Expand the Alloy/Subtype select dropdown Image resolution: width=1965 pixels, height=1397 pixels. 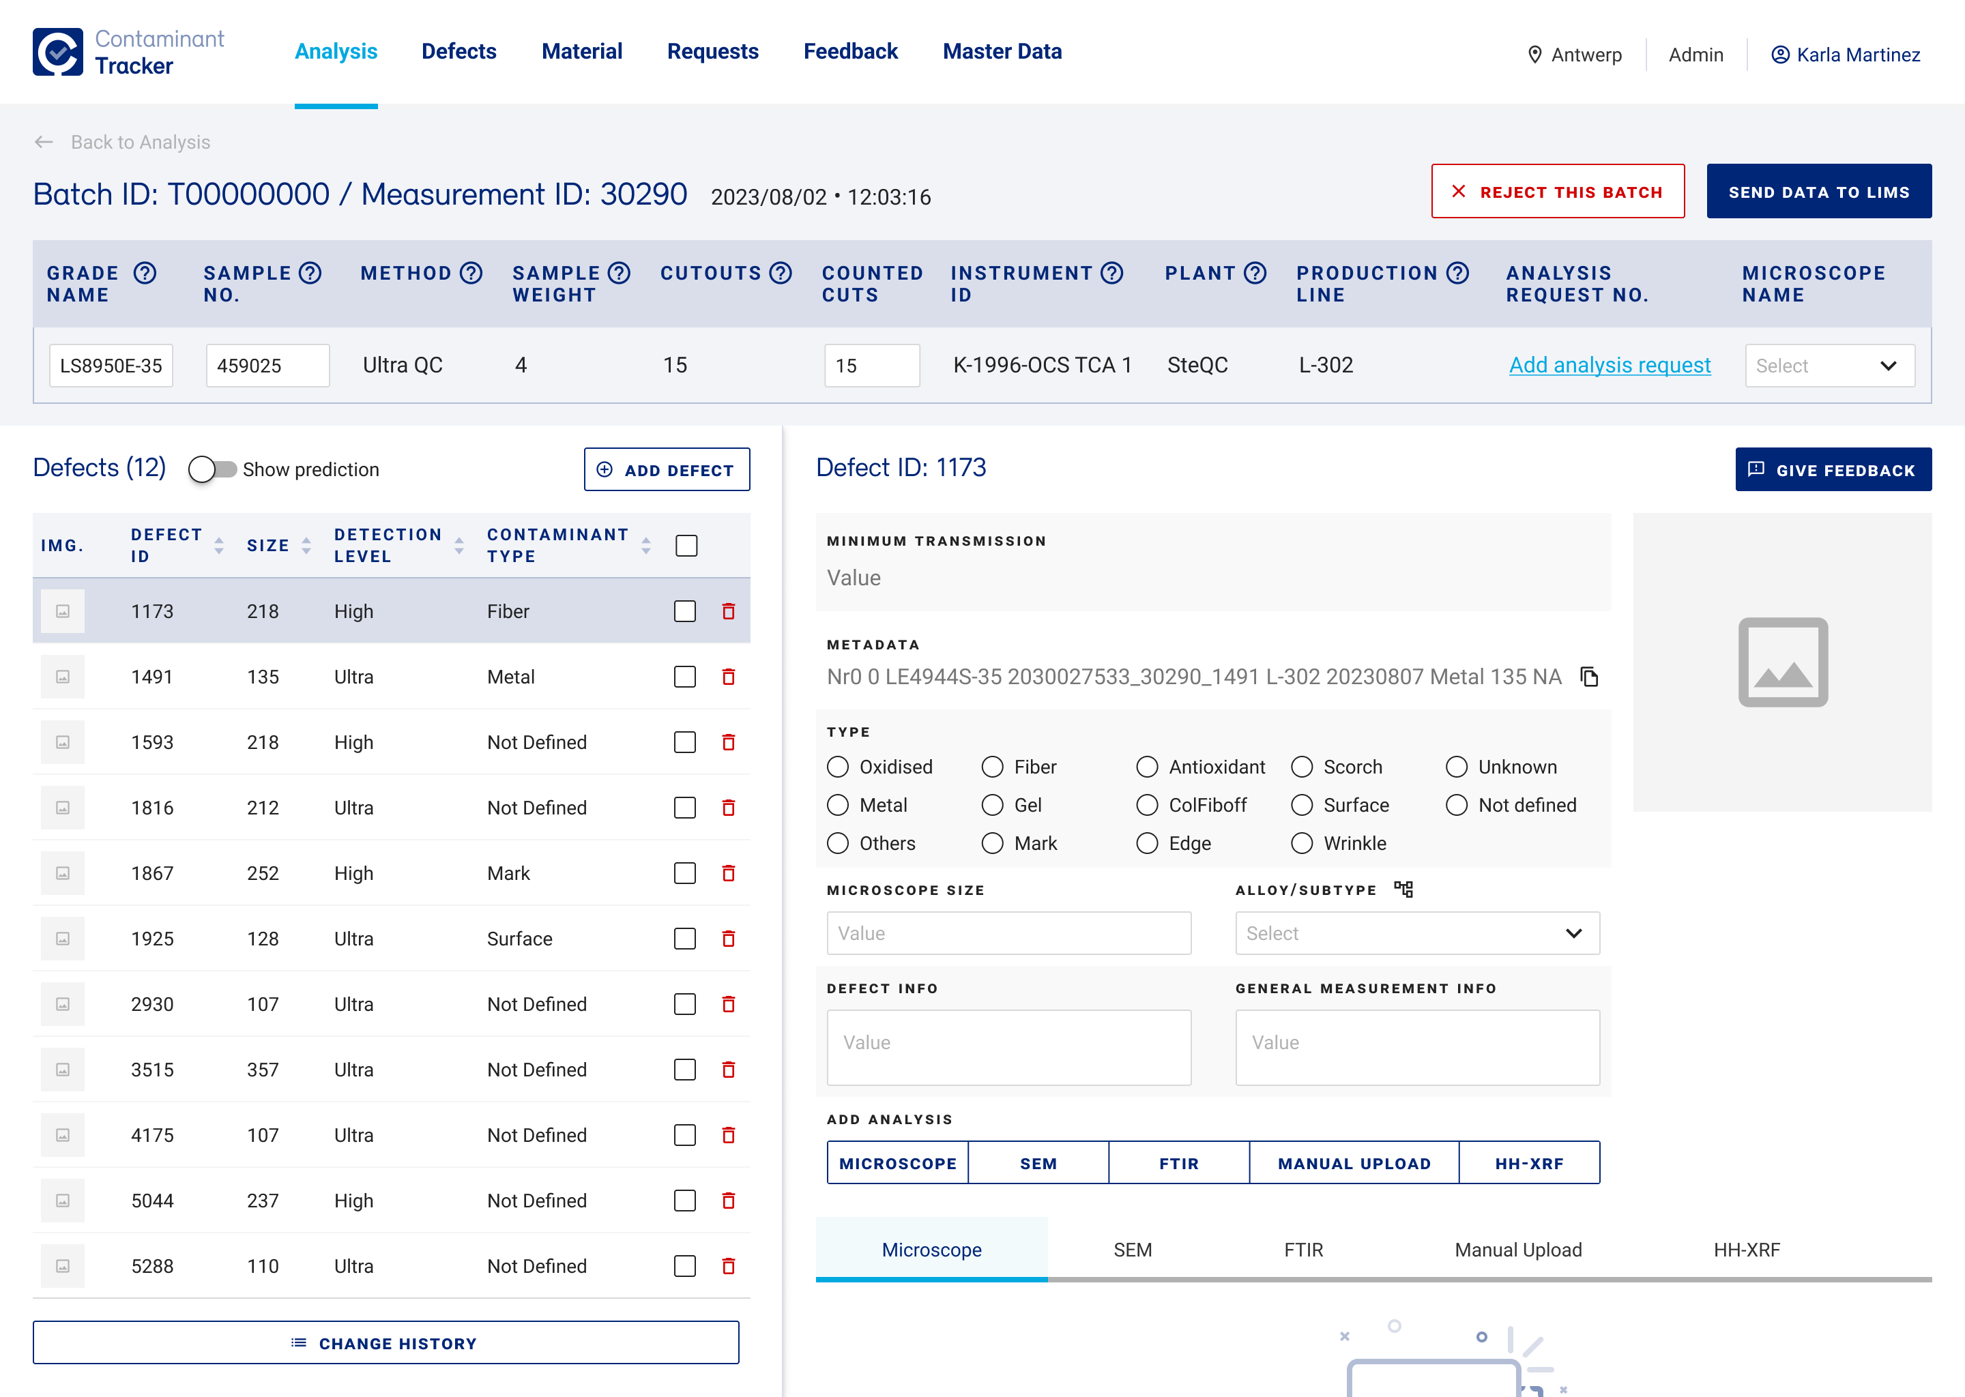click(x=1416, y=933)
